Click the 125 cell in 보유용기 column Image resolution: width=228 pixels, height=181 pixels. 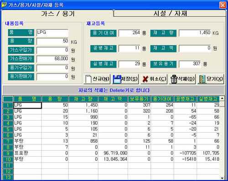(140, 141)
